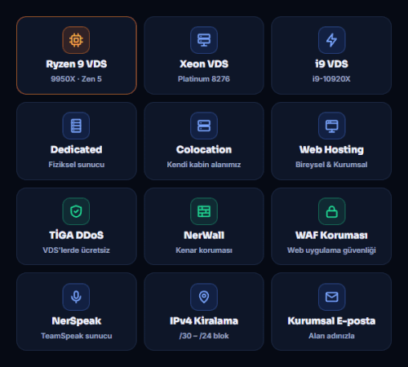Open the i9 VDS title link
Viewport: 408px width, 367px height.
pyautogui.click(x=331, y=64)
